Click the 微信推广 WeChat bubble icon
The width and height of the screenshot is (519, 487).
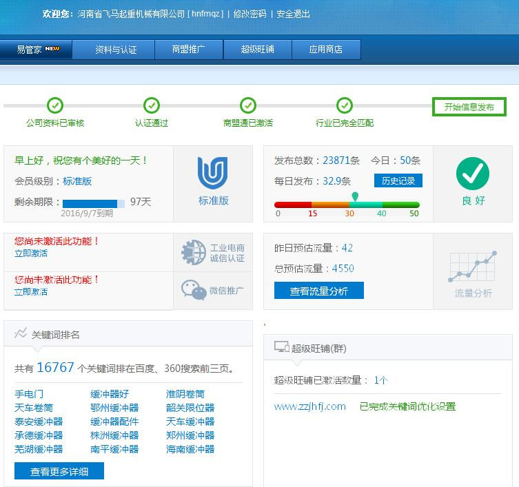pyautogui.click(x=194, y=290)
